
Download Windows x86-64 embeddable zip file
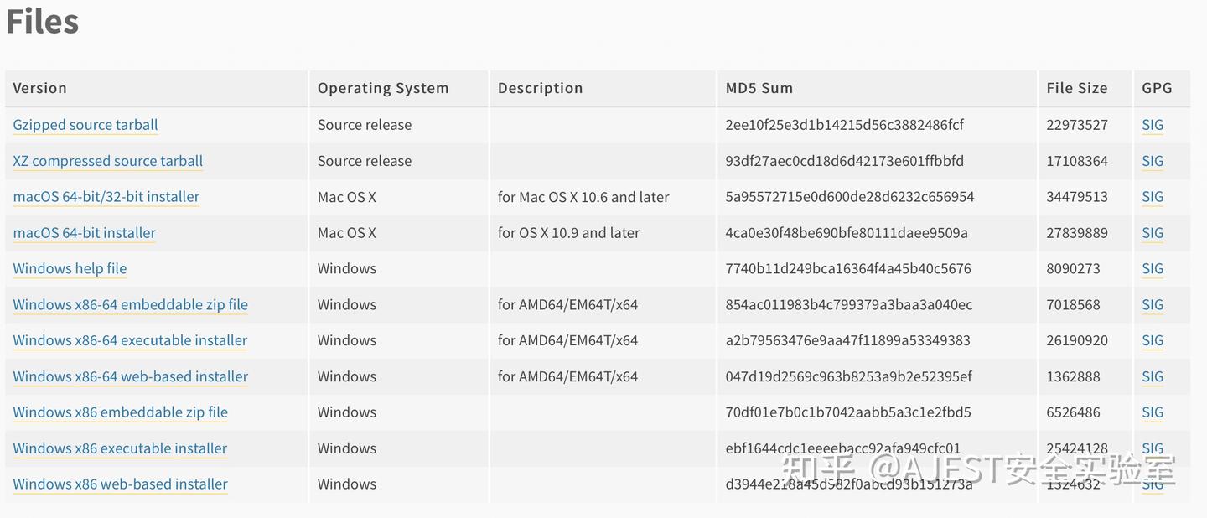131,304
